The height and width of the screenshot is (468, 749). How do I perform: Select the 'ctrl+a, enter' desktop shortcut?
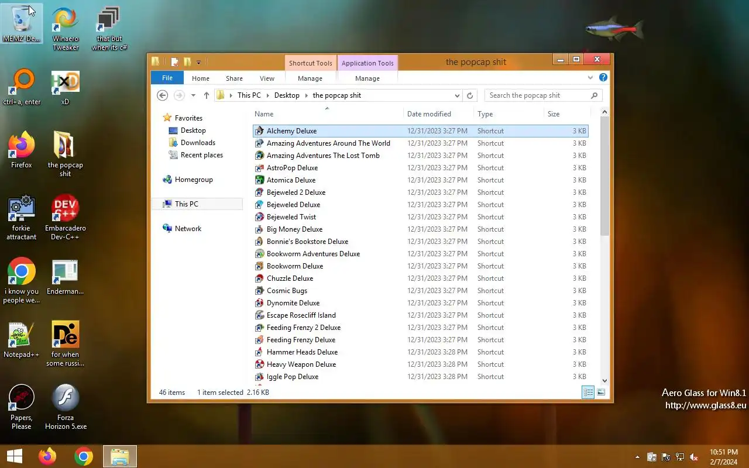(x=22, y=88)
